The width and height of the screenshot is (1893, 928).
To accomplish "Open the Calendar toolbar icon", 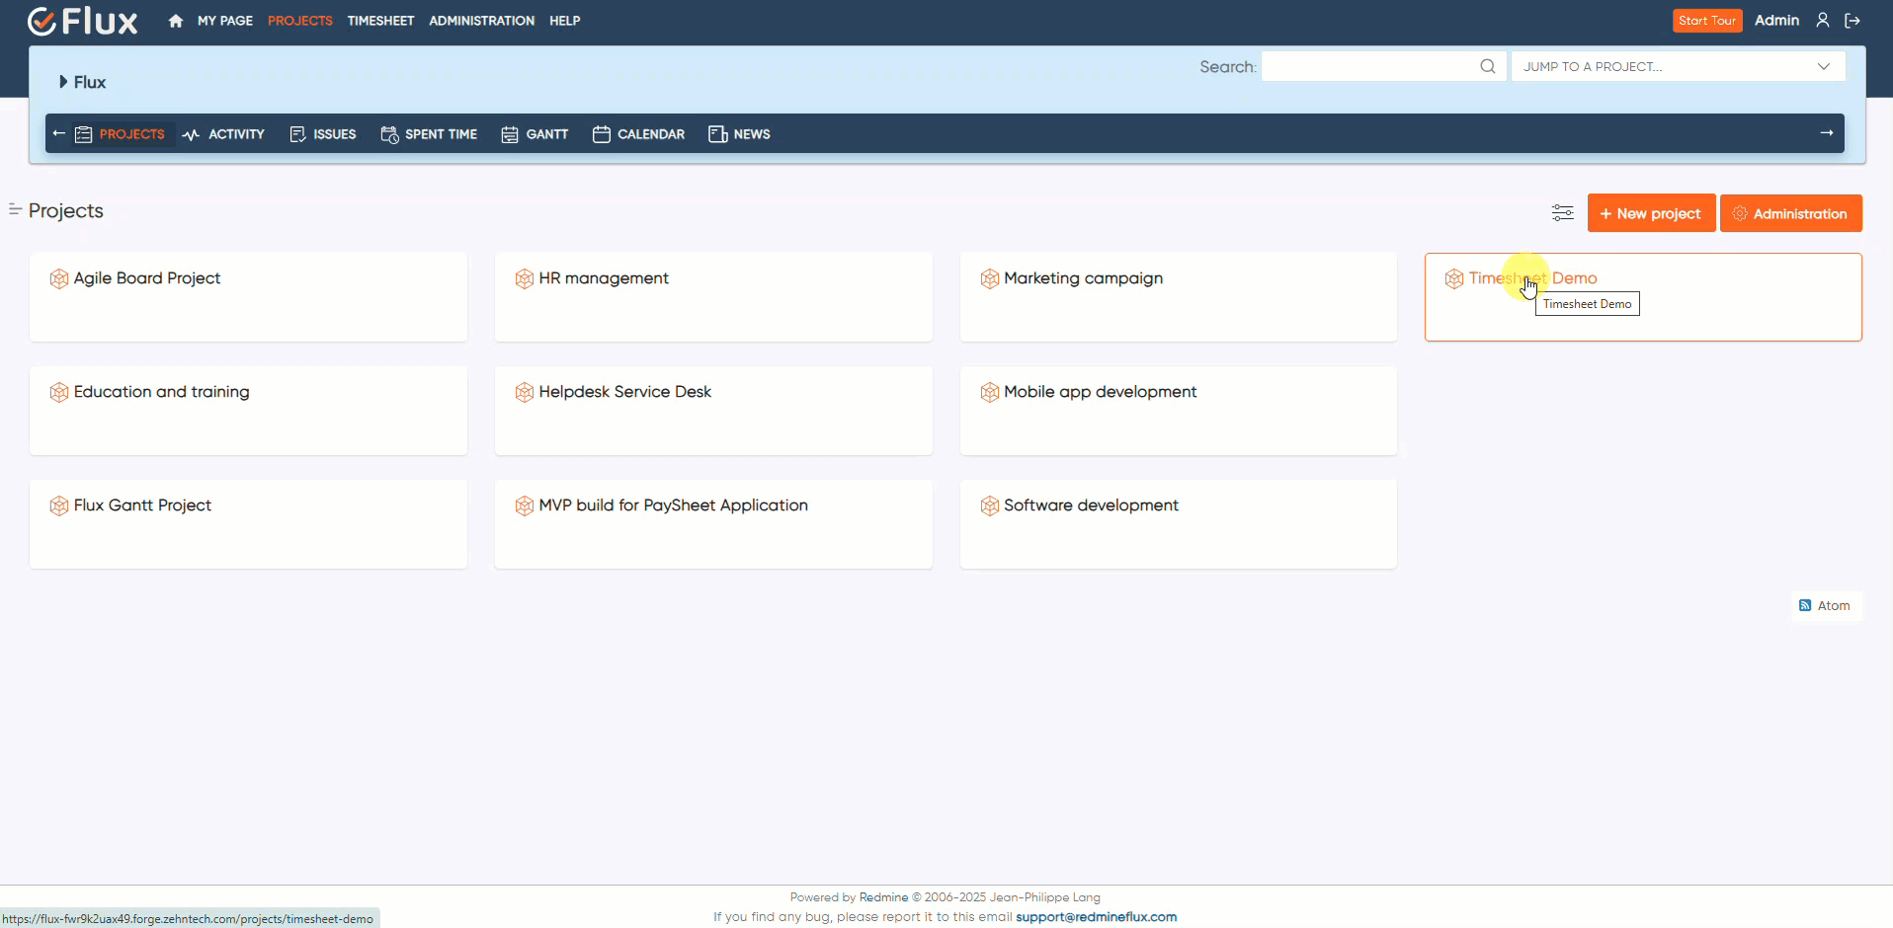I will (x=602, y=134).
